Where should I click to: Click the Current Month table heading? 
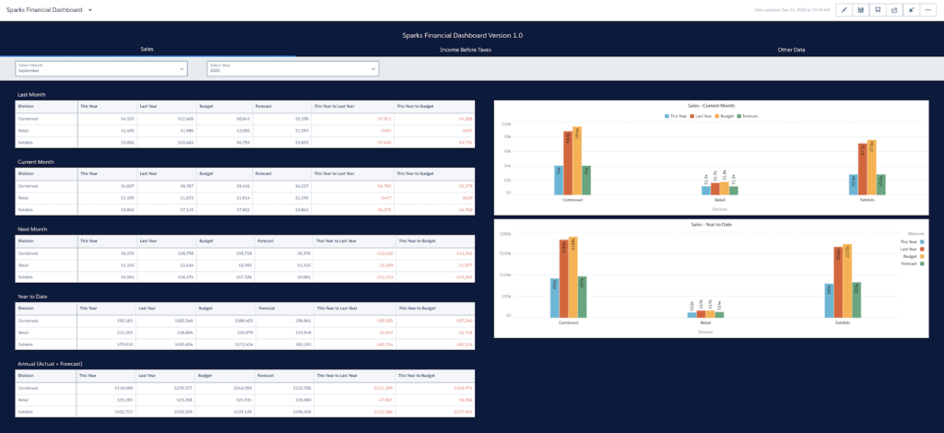coord(36,162)
